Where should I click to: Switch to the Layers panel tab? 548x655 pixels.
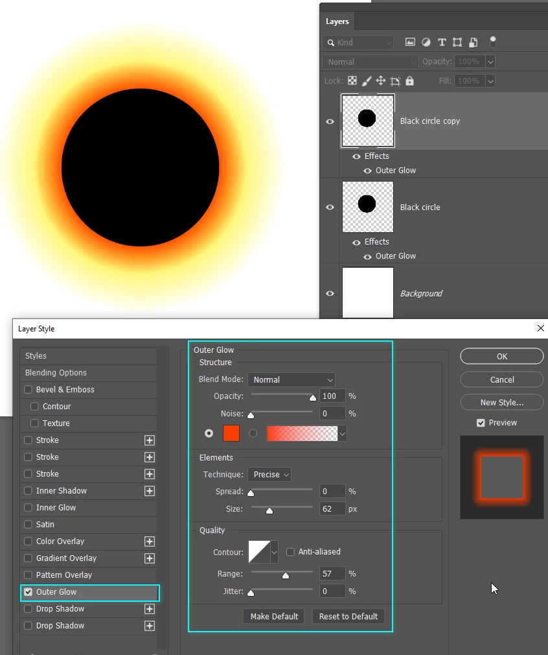click(x=337, y=21)
